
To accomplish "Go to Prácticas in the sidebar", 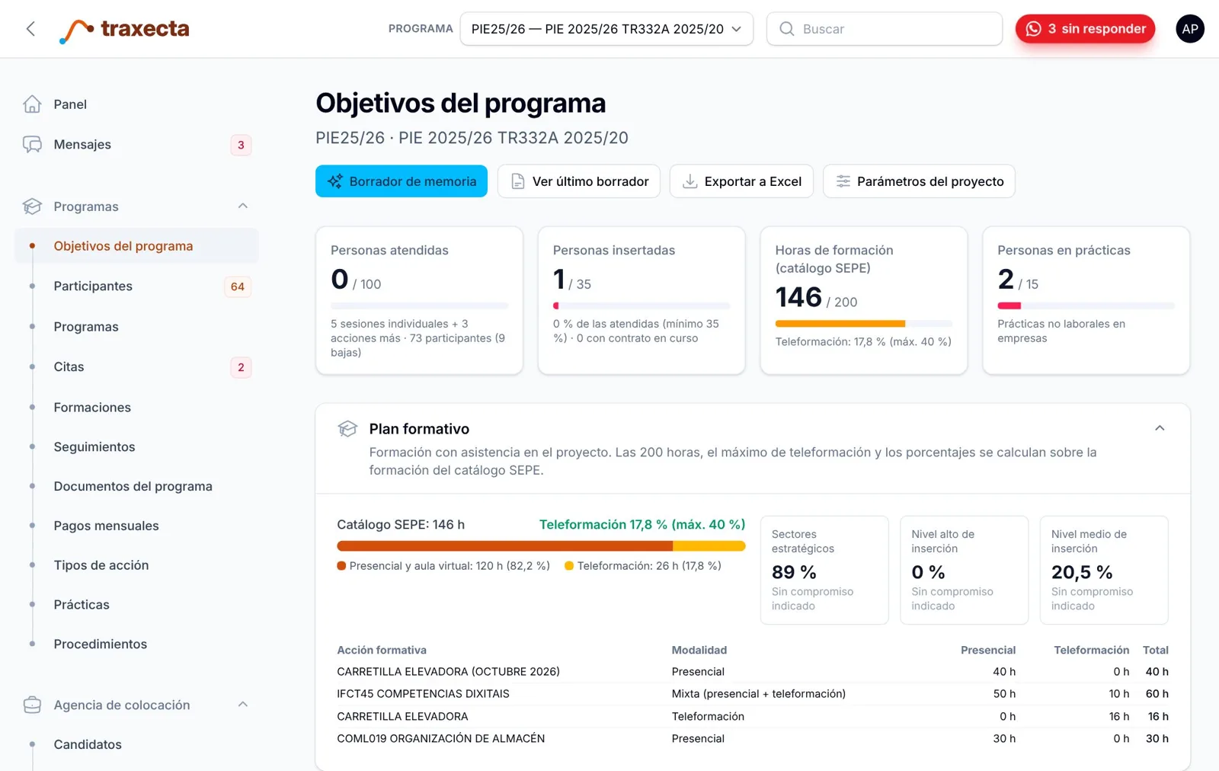I will point(137,605).
